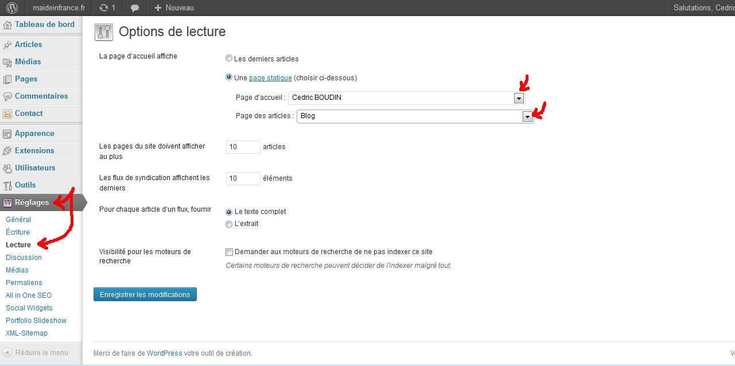Click the Médias icon in sidebar
The width and height of the screenshot is (735, 366).
click(x=7, y=62)
